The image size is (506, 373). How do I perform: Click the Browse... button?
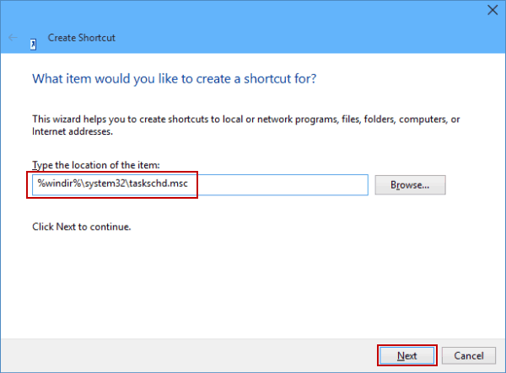410,184
